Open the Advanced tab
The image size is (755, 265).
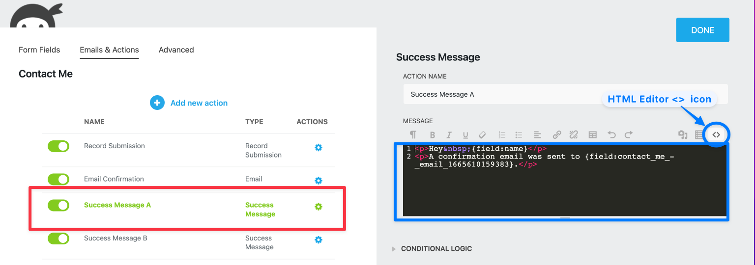click(176, 50)
